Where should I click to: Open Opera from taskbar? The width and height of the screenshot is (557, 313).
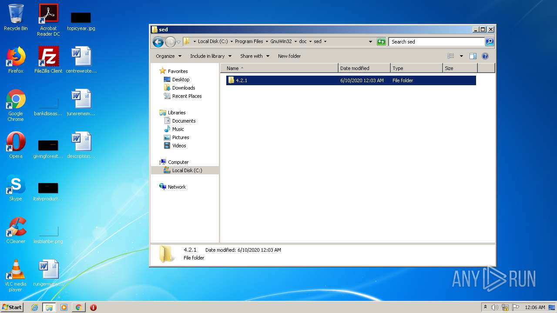[93, 307]
